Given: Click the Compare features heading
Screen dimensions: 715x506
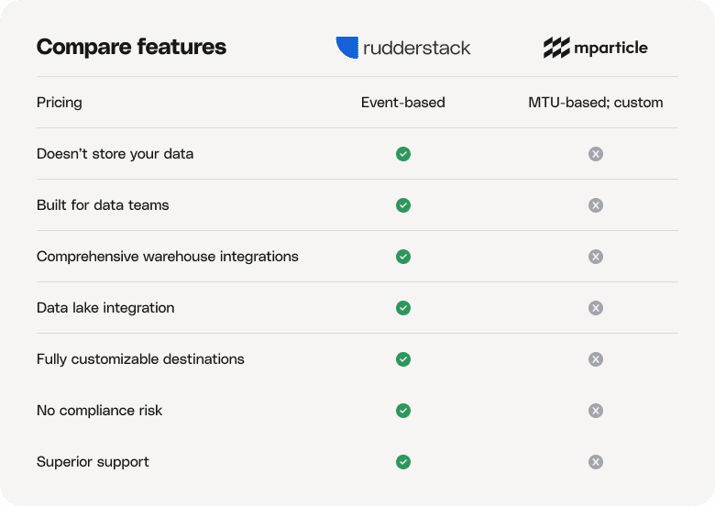Looking at the screenshot, I should [131, 47].
